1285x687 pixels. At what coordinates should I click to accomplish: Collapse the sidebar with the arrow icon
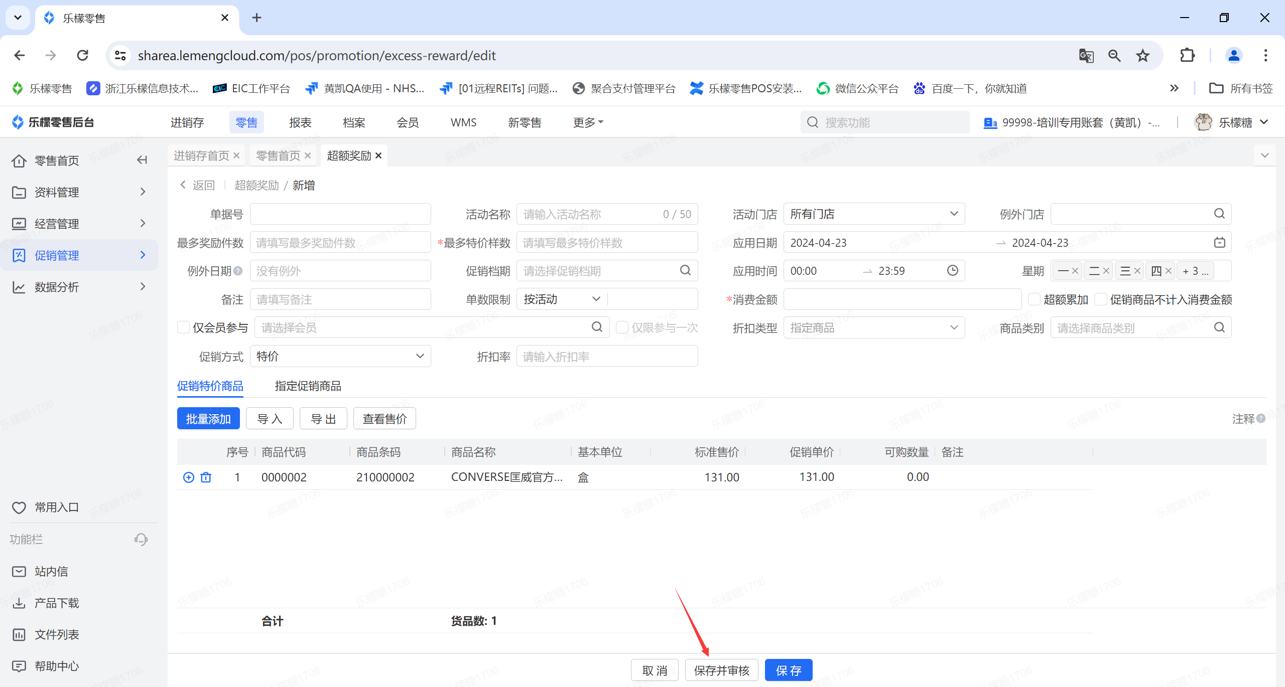tap(142, 160)
